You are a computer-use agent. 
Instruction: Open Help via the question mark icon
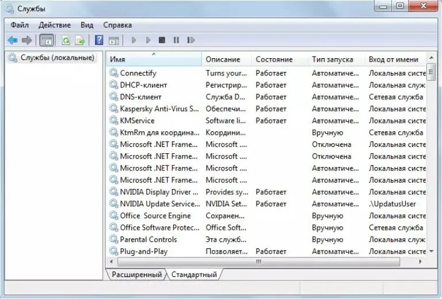(x=99, y=40)
